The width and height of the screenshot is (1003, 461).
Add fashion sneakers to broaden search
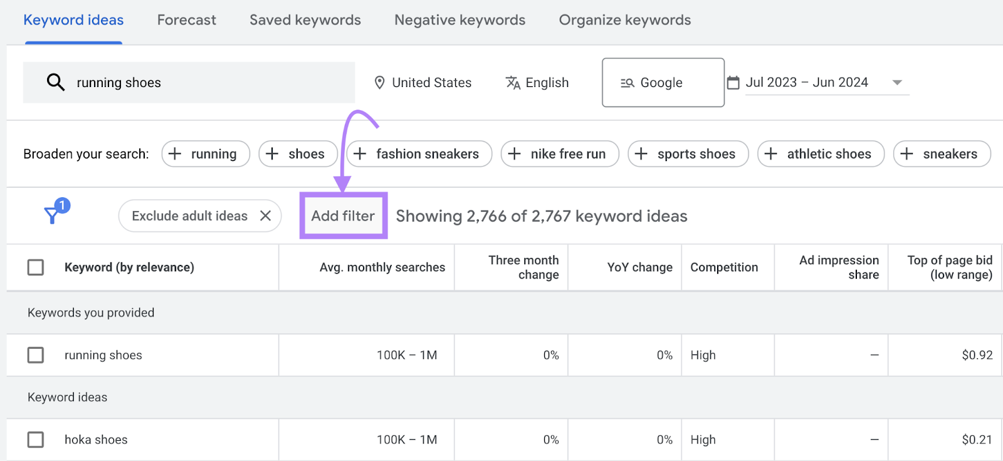click(419, 153)
